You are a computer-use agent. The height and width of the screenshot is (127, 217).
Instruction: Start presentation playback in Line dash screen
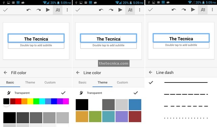193,10
